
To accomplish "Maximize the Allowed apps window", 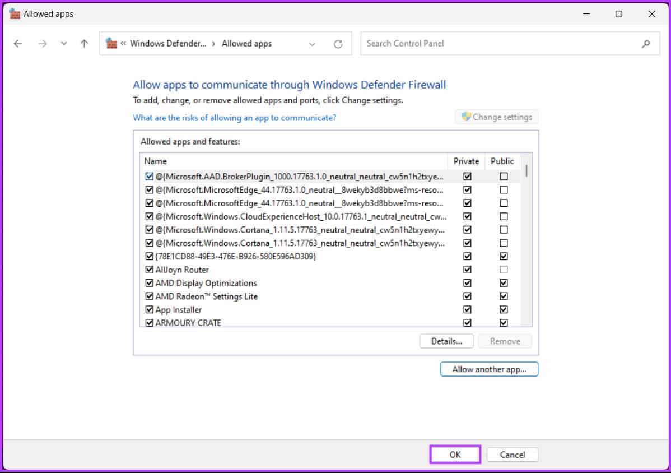I will tap(619, 14).
